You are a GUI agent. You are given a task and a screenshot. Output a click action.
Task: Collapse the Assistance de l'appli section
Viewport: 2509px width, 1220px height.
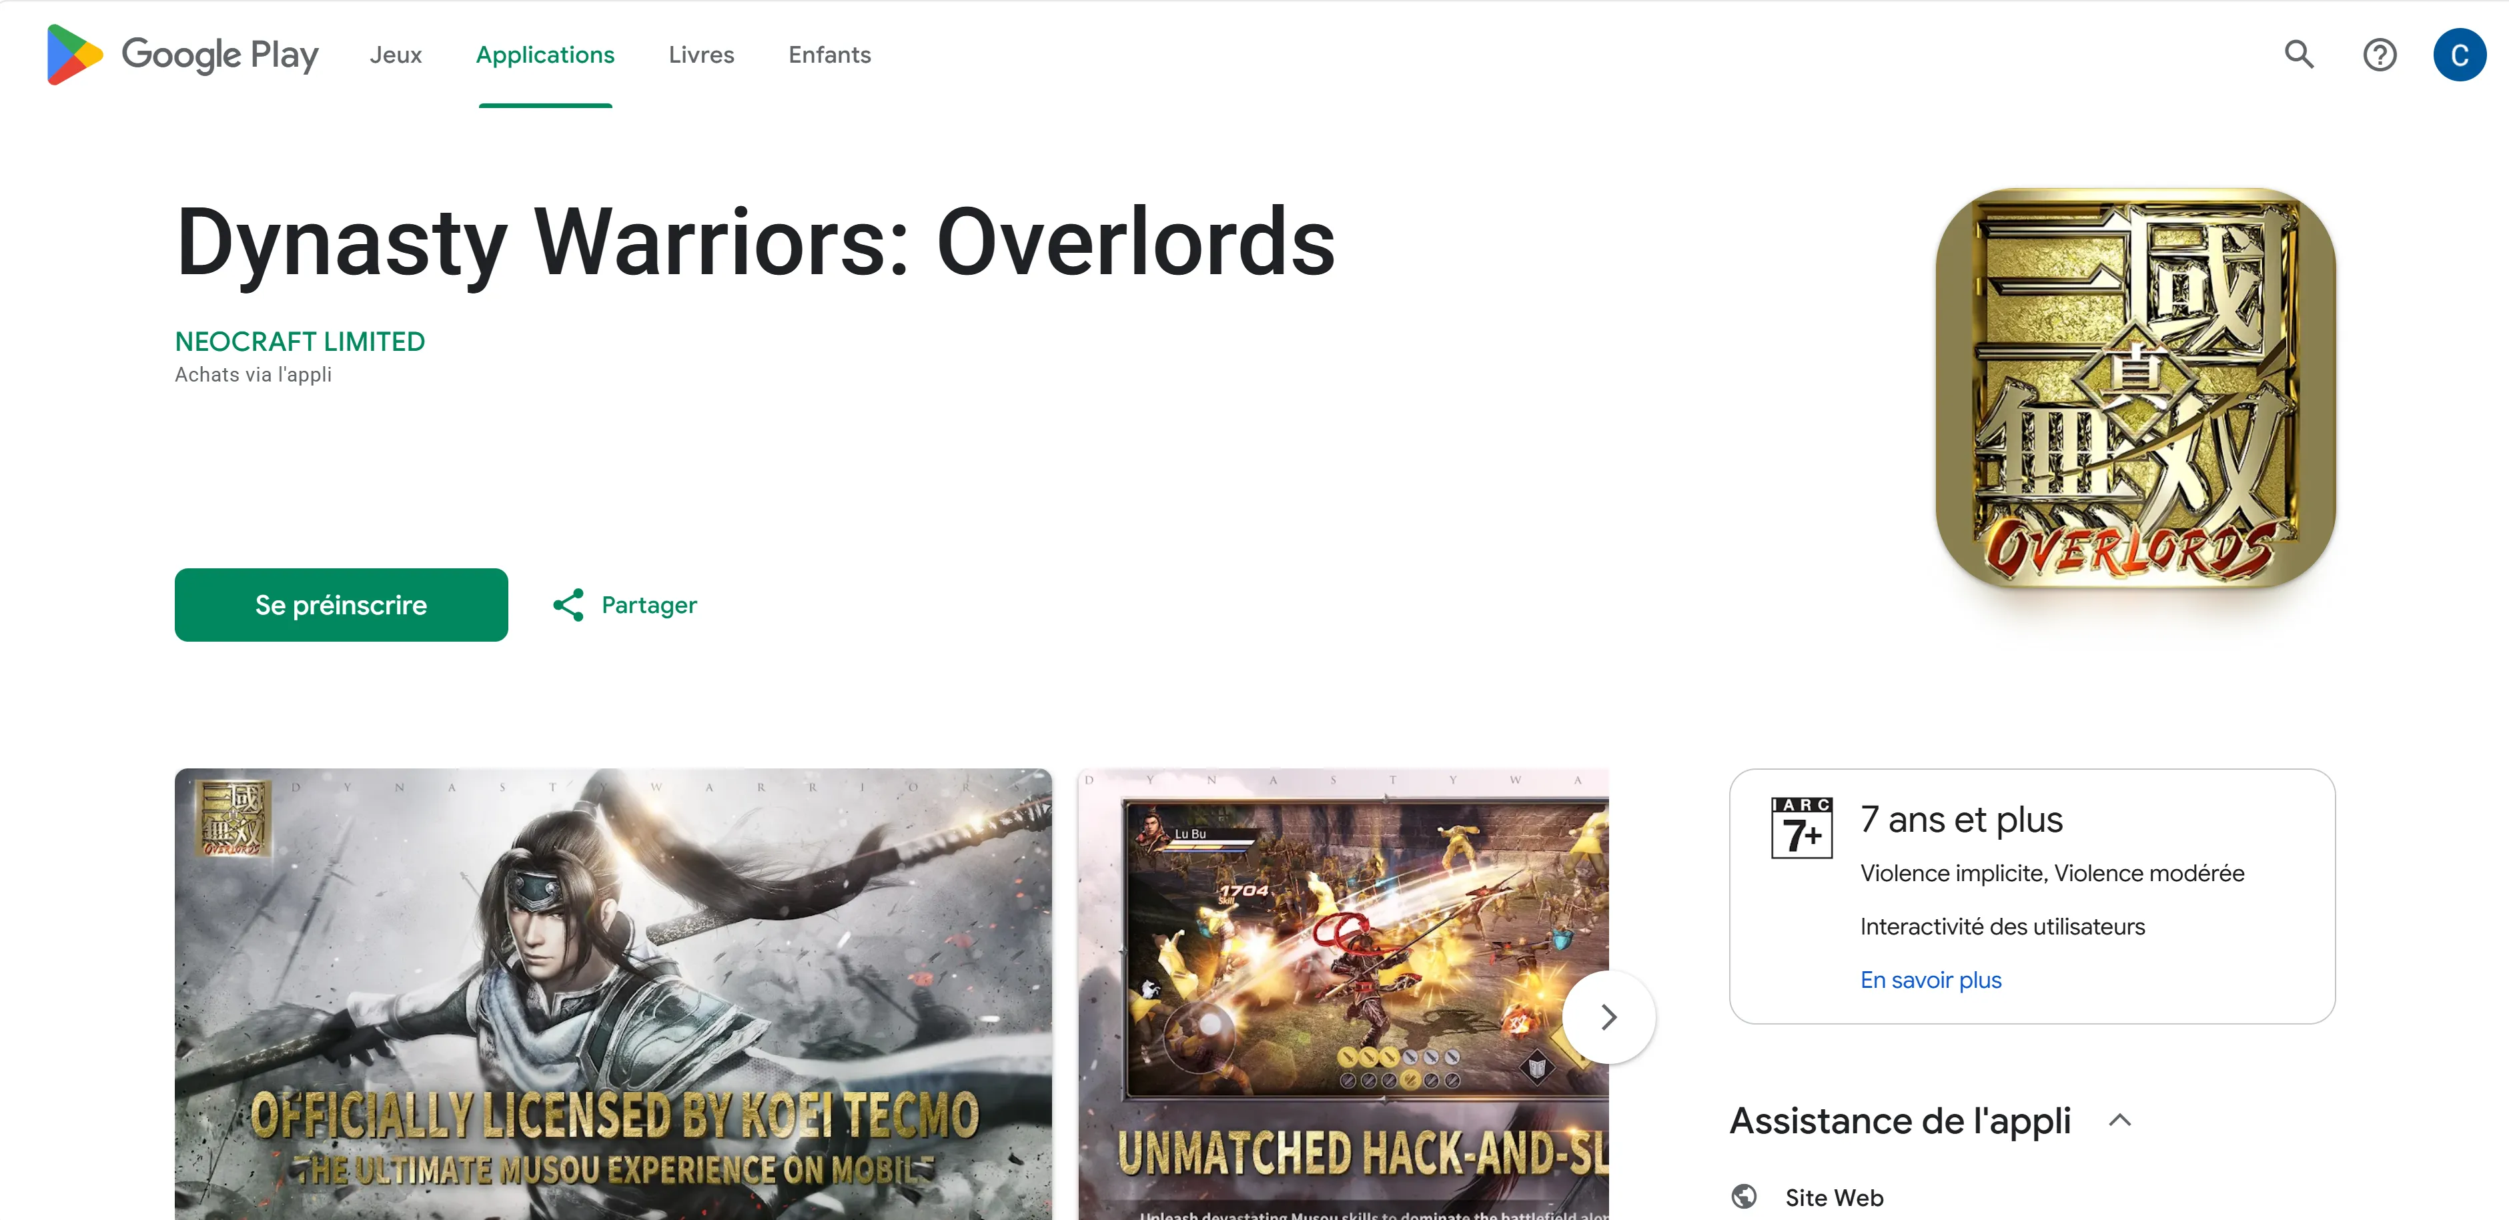tap(2119, 1121)
